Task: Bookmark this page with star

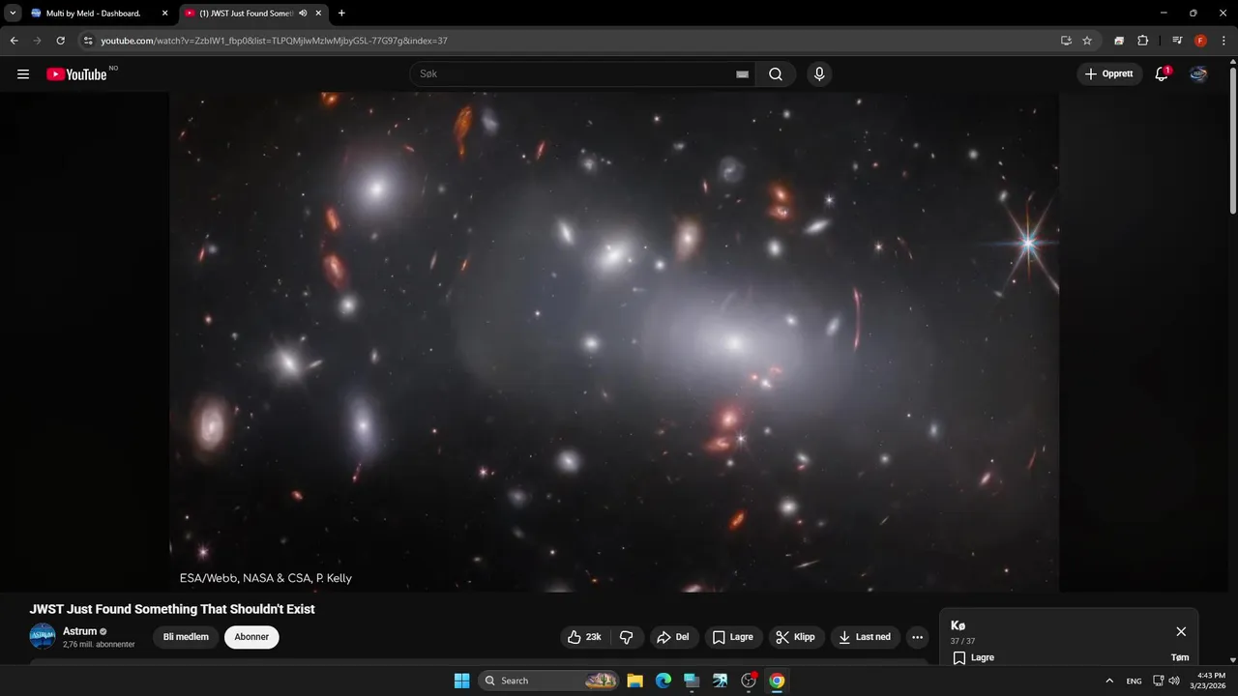Action: tap(1087, 41)
